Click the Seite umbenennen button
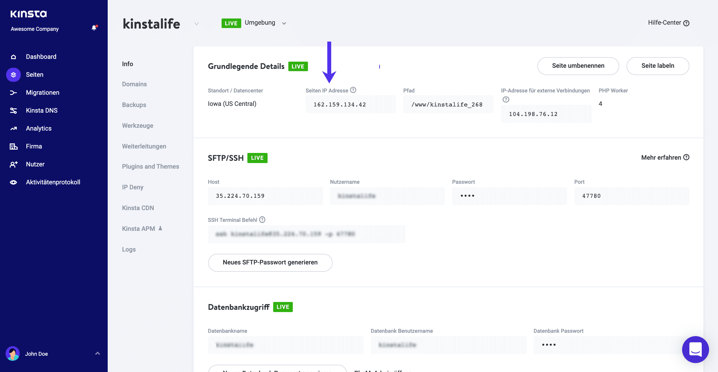The width and height of the screenshot is (718, 372). coord(578,66)
